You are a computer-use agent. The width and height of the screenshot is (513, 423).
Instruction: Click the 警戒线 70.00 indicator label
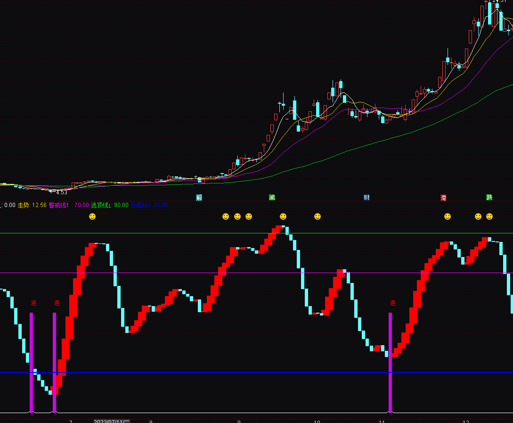tap(69, 205)
